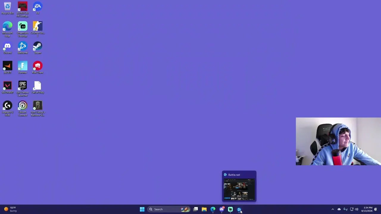Select the Epic Games Launcher desktop icon
Image resolution: width=381 pixels, height=214 pixels.
pyautogui.click(x=22, y=89)
